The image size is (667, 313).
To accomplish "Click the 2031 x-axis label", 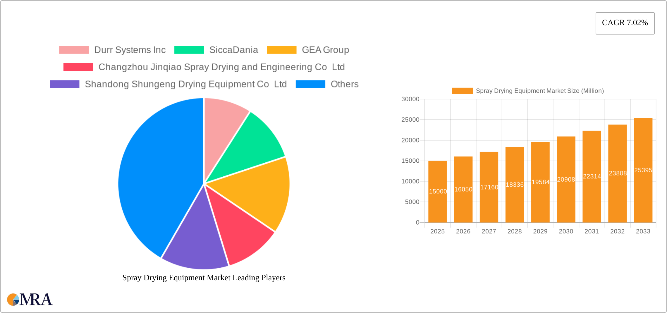I will tap(592, 231).
